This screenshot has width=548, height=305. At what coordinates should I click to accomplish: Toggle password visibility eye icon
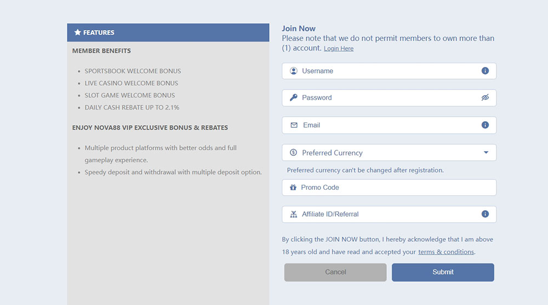click(485, 98)
